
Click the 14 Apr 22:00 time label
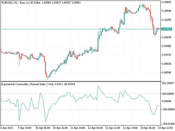(166, 128)
